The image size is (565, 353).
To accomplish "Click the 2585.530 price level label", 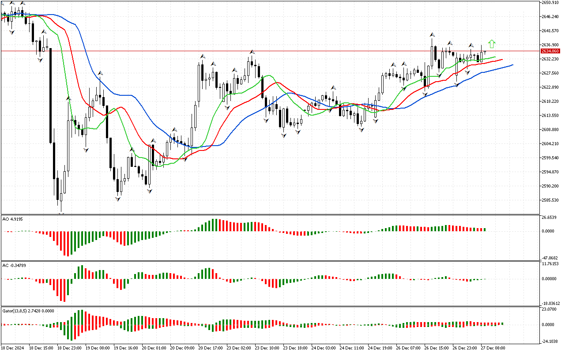I will [550, 200].
